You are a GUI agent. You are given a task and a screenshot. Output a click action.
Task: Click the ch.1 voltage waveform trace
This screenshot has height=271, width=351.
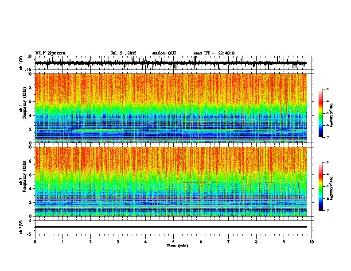pyautogui.click(x=171, y=63)
